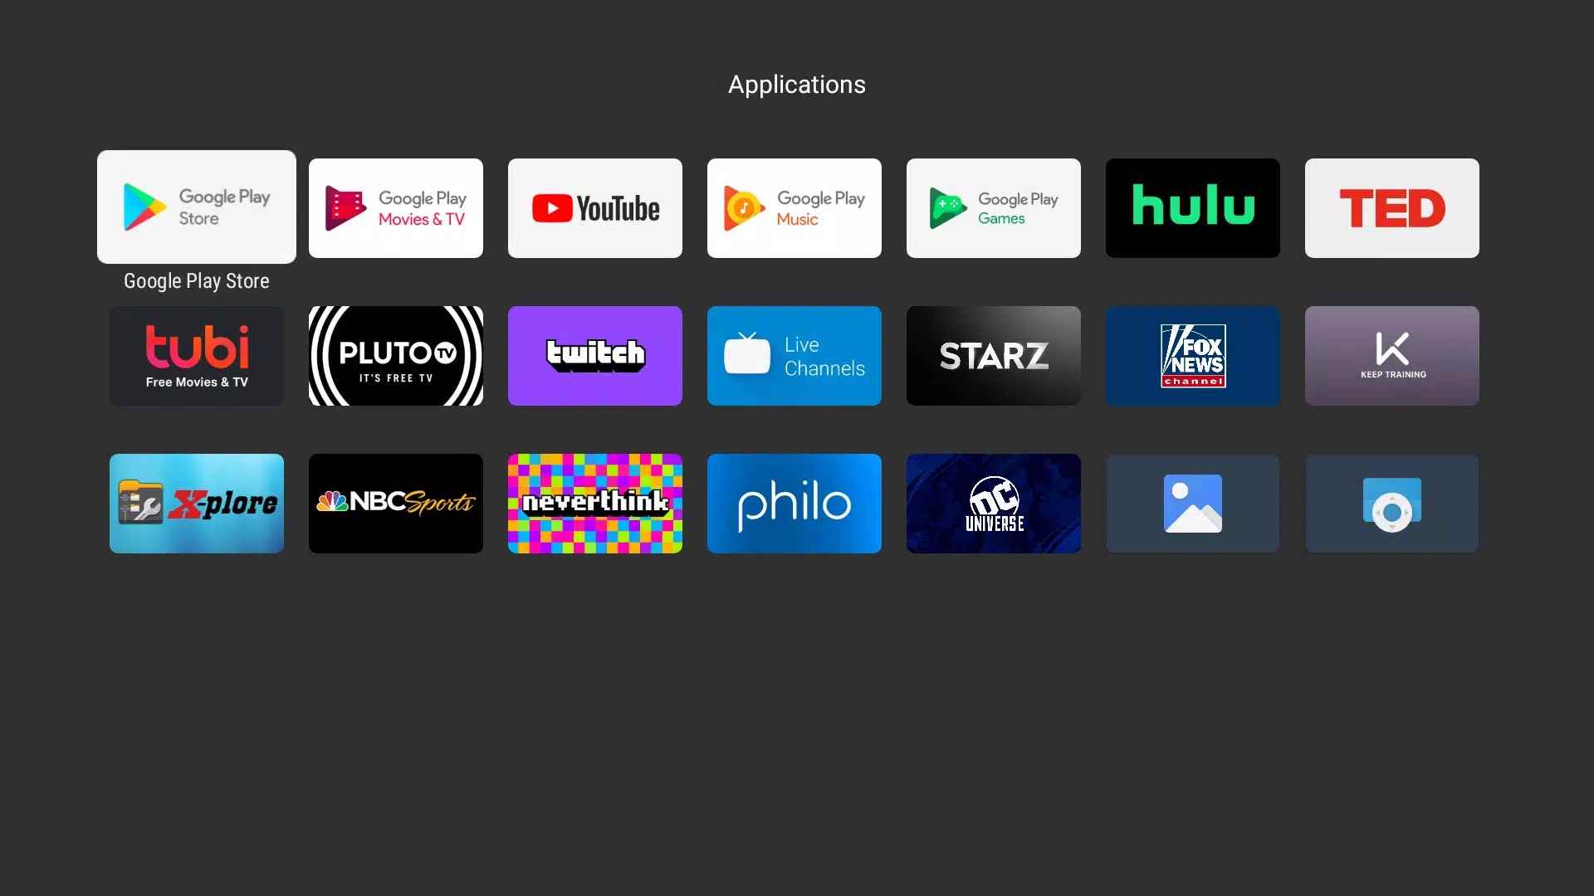Launch NBC Sports app
This screenshot has width=1594, height=896.
(x=396, y=504)
